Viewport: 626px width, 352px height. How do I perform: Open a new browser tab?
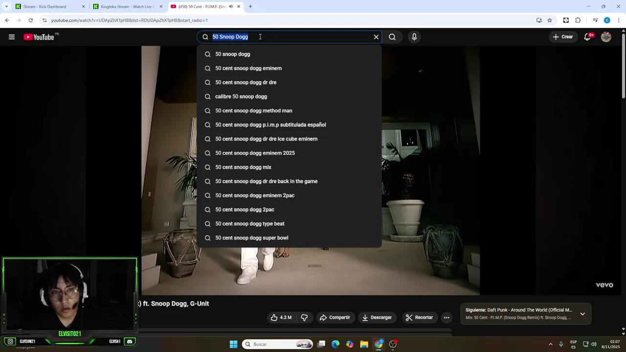tap(250, 7)
